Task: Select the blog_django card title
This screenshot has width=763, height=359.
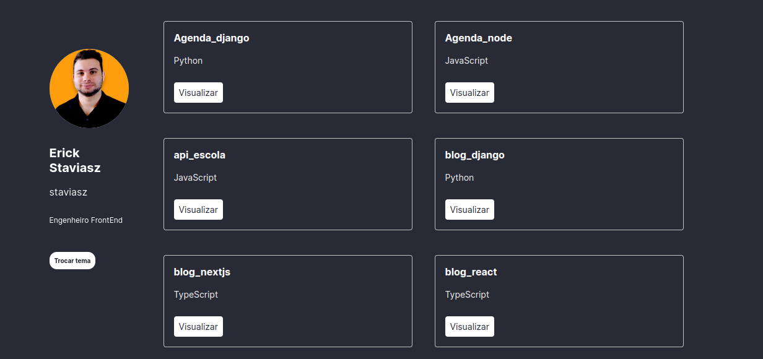Action: point(474,155)
